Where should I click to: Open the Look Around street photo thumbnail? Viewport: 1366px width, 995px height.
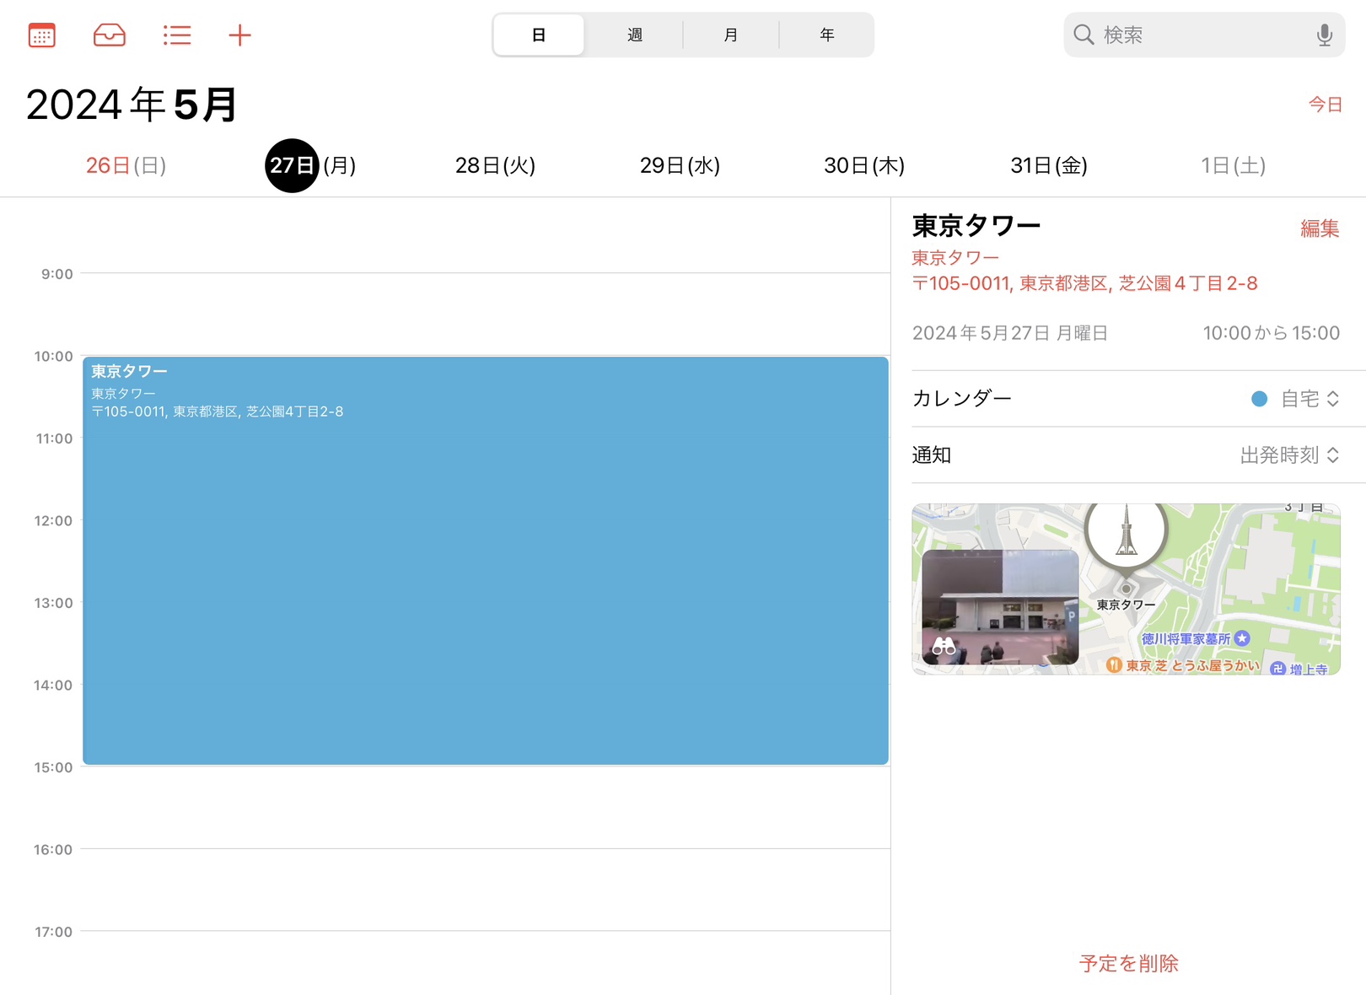point(1000,607)
